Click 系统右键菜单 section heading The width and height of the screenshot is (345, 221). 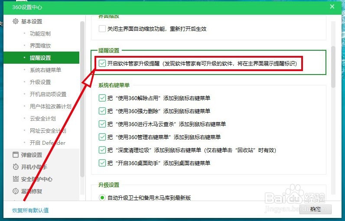point(114,85)
